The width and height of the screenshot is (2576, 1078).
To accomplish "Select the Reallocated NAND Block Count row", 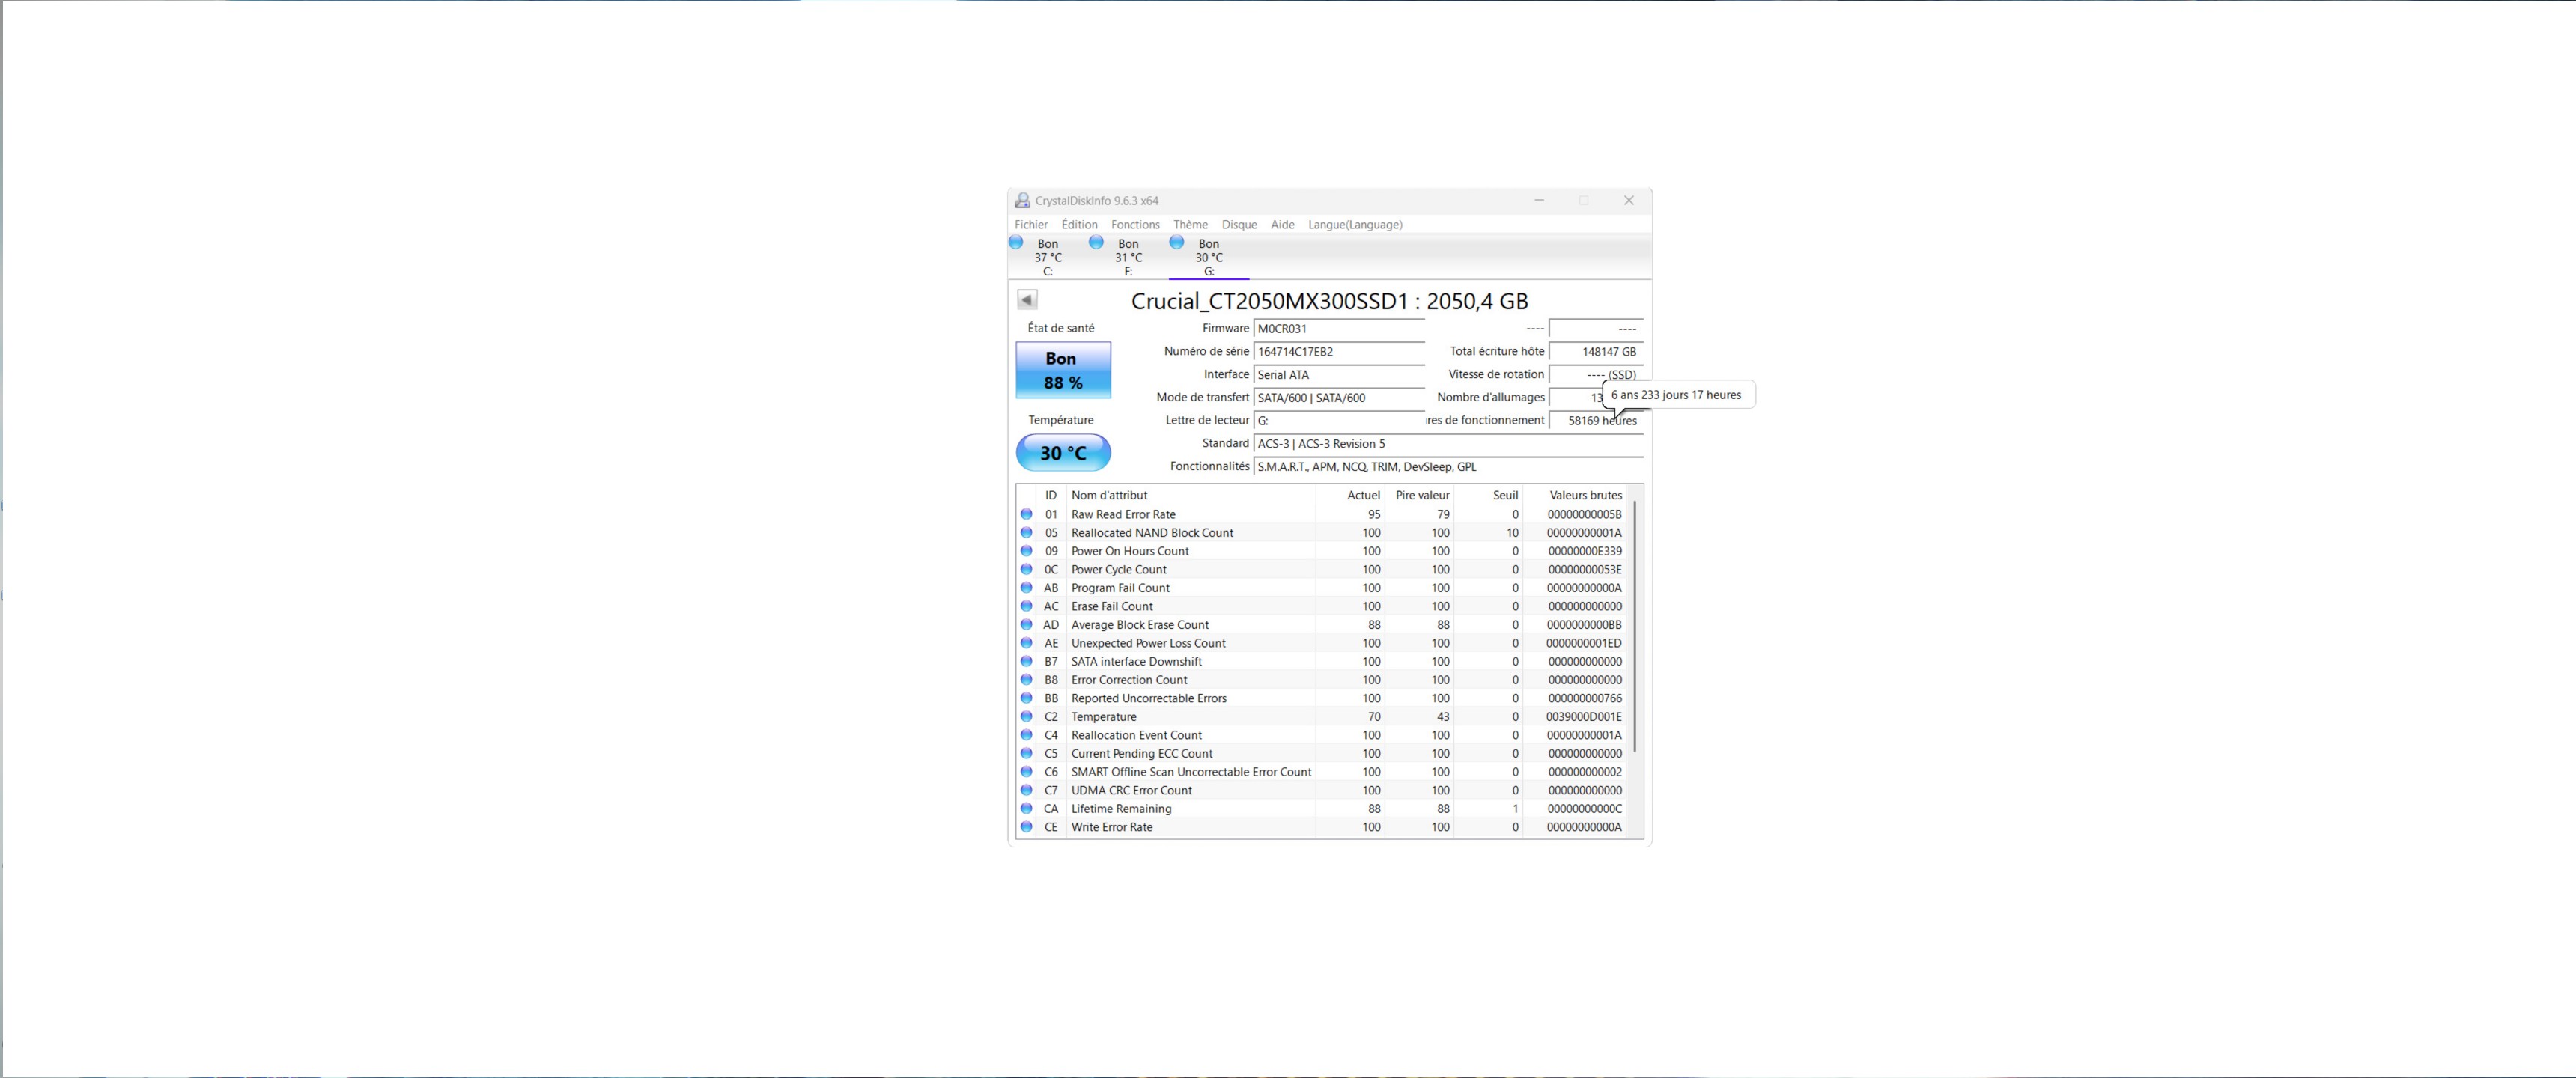I will coord(1152,533).
